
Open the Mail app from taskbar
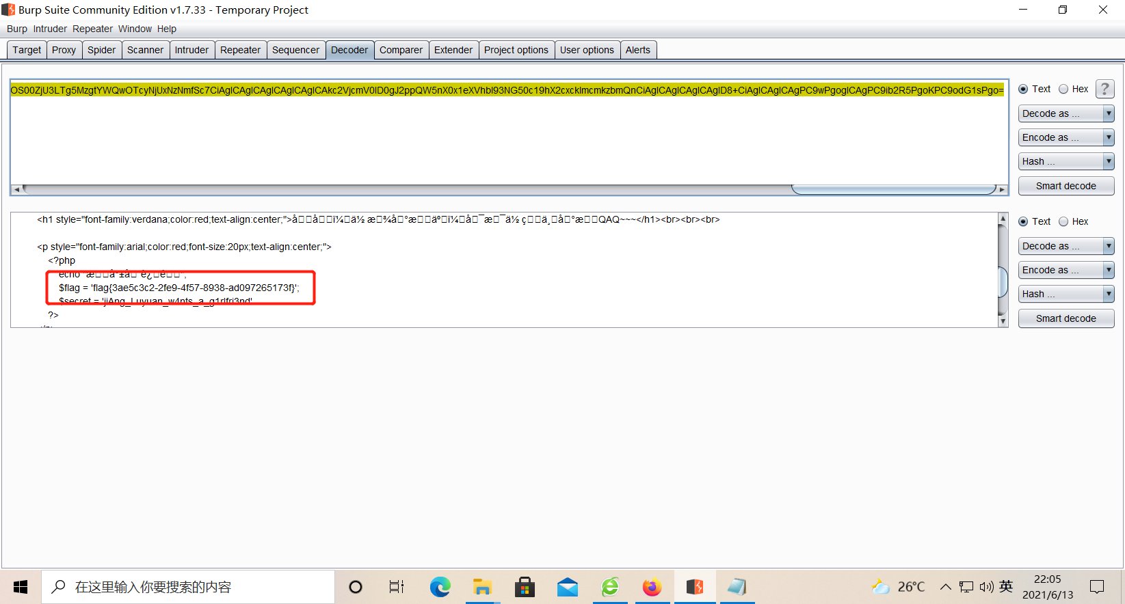coord(568,587)
